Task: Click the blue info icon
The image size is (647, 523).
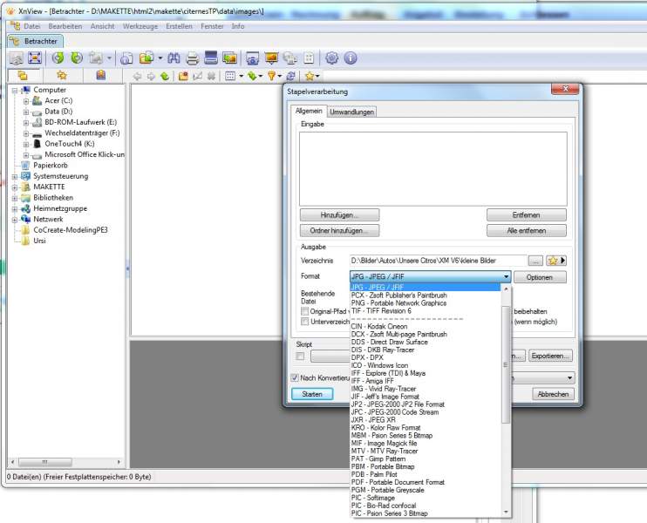Action: coord(351,58)
